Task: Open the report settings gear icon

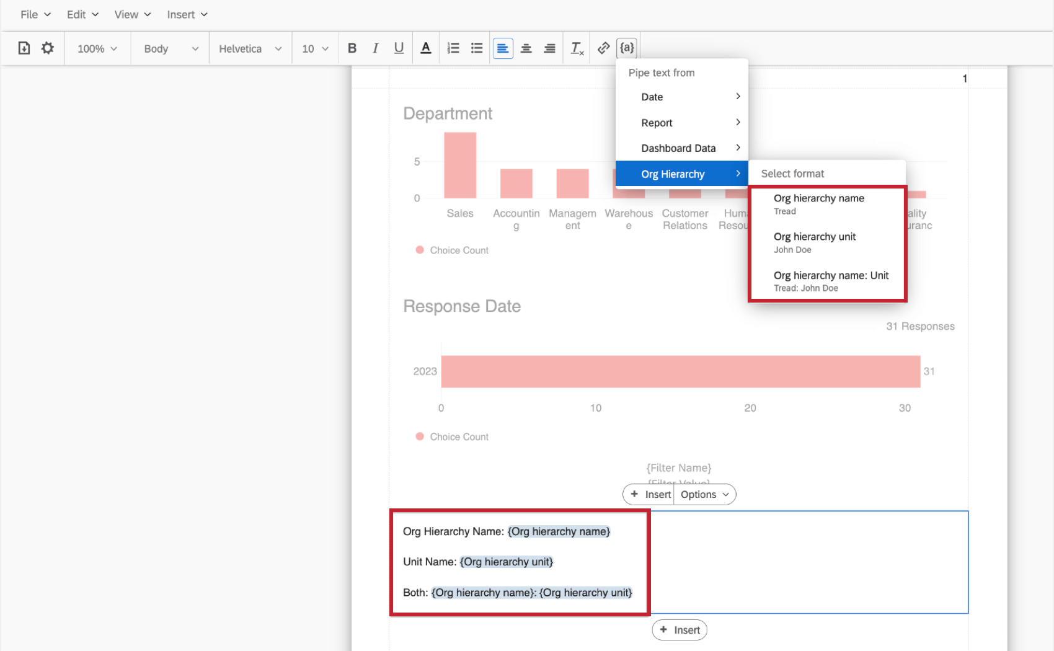Action: pyautogui.click(x=48, y=48)
